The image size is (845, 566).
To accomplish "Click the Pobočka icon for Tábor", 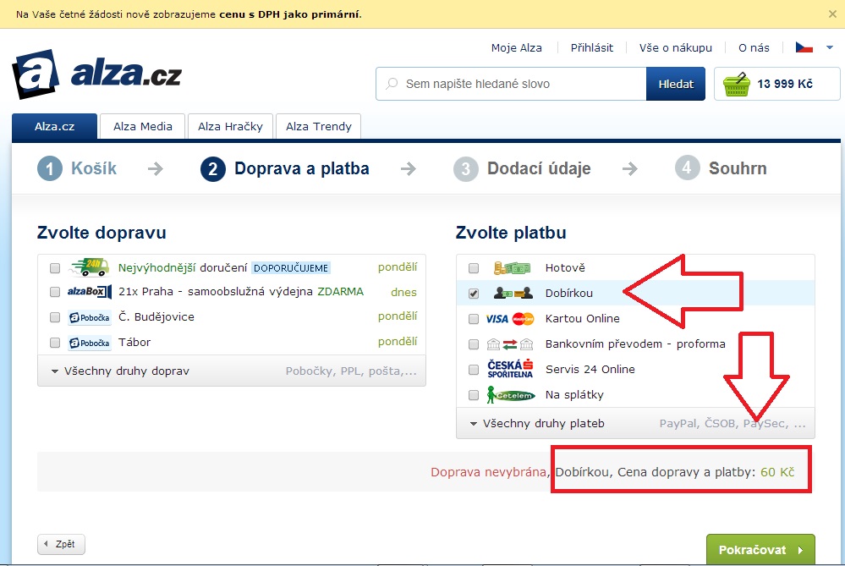I will [x=90, y=343].
